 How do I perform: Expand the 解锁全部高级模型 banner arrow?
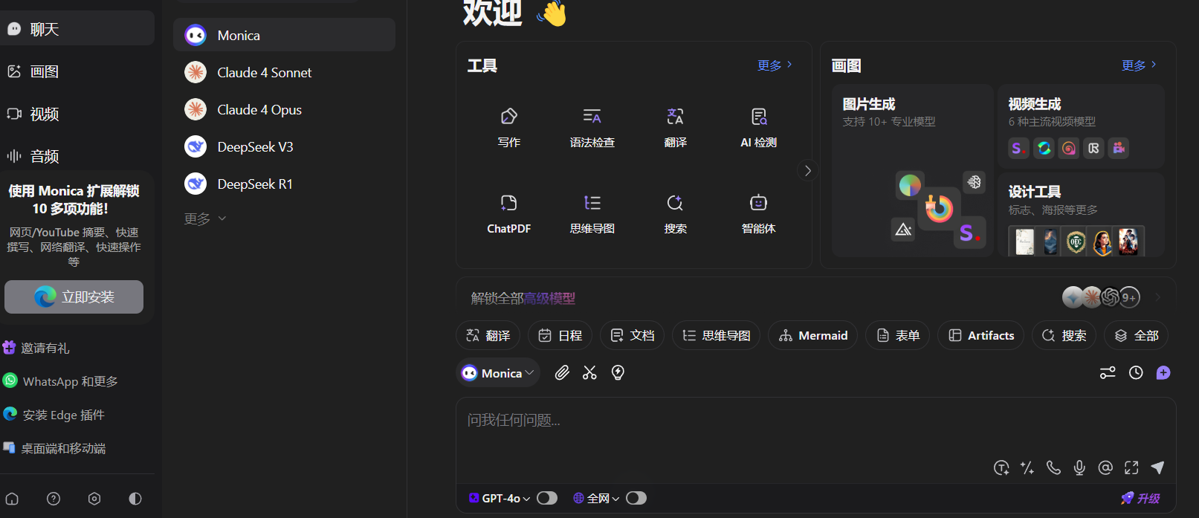click(x=1158, y=297)
